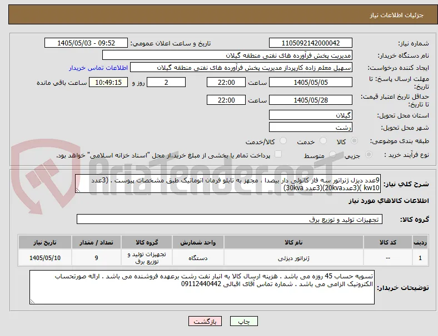Viewport: 438px width, 336px height.
Task: Click the validity hour field 22:00 beside 1405/05/28
Action: click(226, 100)
